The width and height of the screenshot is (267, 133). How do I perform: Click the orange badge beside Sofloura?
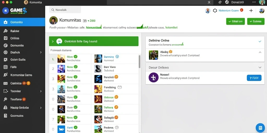tap(116, 107)
